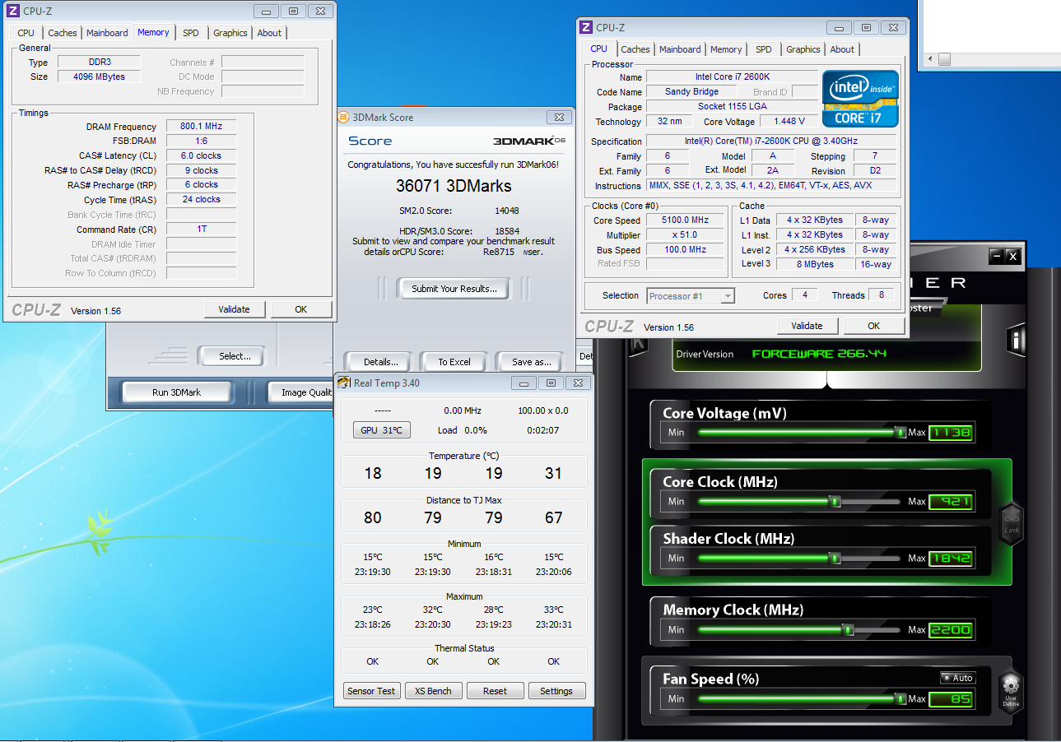Switch to Mainboard tab in right CPU-Z window
The image size is (1061, 742).
680,49
